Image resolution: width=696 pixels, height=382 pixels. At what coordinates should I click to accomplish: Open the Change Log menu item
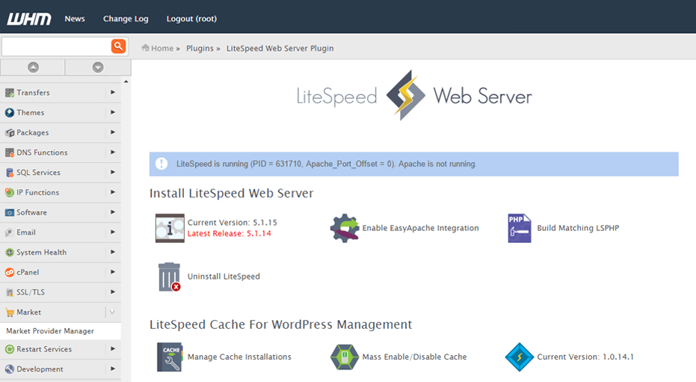pos(126,19)
